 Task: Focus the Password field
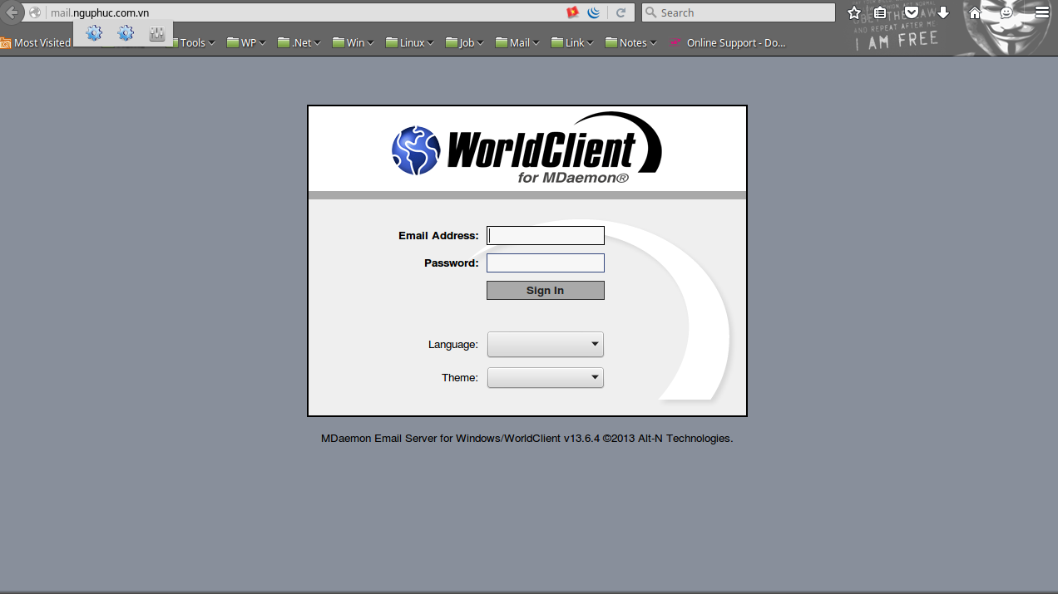545,263
